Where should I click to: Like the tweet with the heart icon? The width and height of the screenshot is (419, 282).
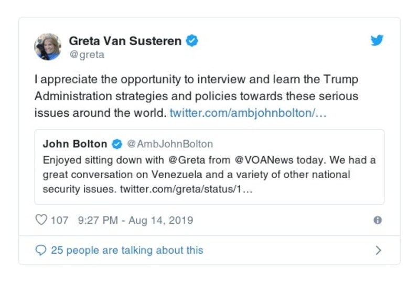[x=41, y=220]
